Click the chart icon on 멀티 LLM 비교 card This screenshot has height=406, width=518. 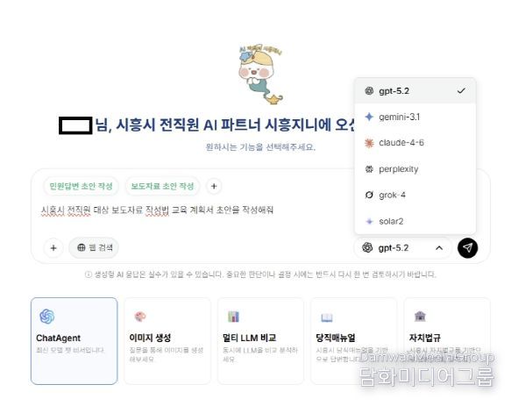pyautogui.click(x=233, y=317)
